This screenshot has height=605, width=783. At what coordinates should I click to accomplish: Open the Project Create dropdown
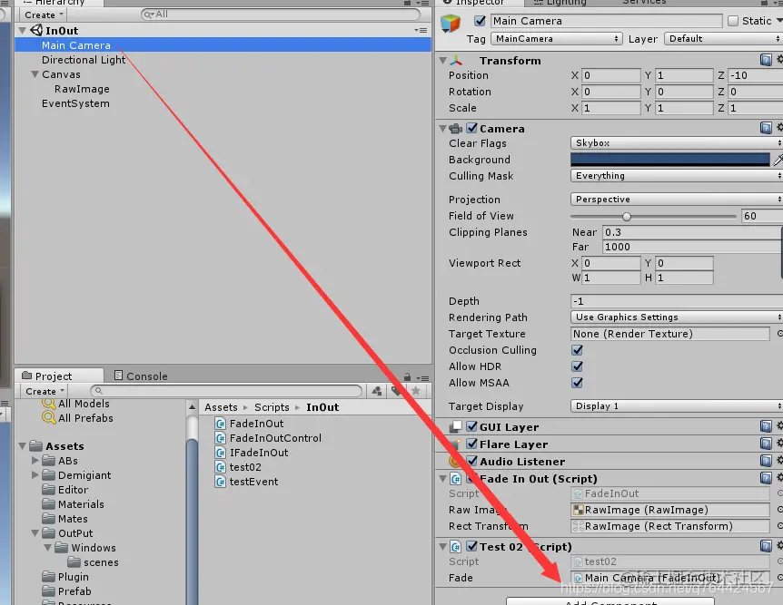pyautogui.click(x=45, y=391)
